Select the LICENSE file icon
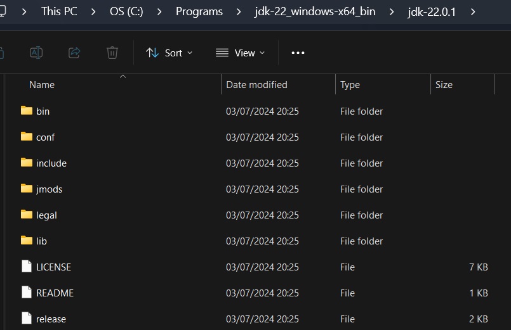Viewport: 511px width, 330px height. coord(27,266)
